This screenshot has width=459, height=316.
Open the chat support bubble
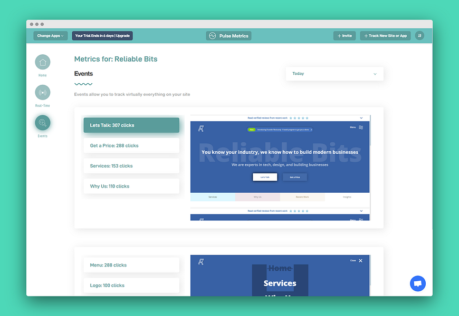click(x=418, y=283)
